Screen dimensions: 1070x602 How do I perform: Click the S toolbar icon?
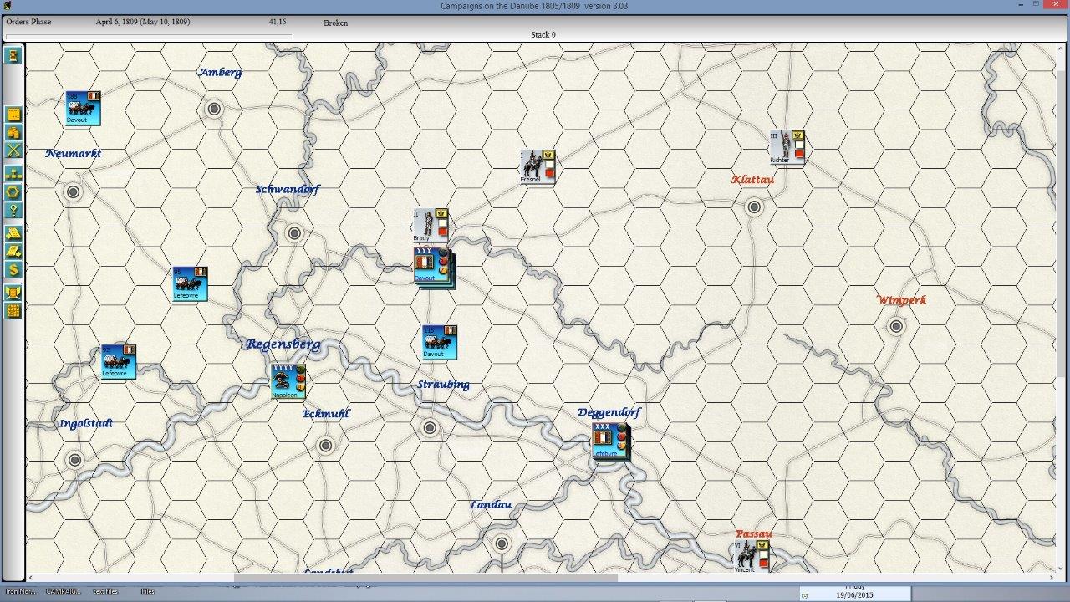pos(13,270)
